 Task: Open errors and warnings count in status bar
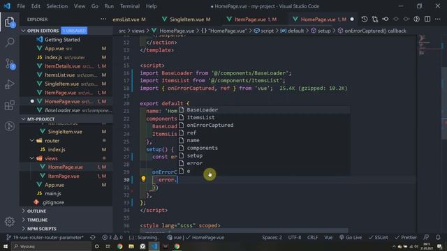[112, 237]
